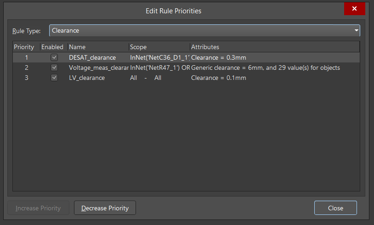Image resolution: width=374 pixels, height=225 pixels.
Task: Toggle the LV_clearance Enabled checkbox
Action: coord(54,78)
